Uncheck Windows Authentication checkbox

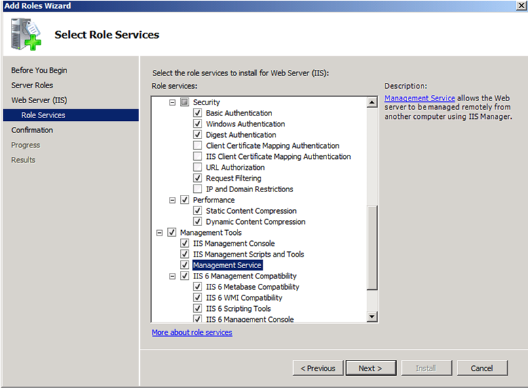pyautogui.click(x=197, y=124)
